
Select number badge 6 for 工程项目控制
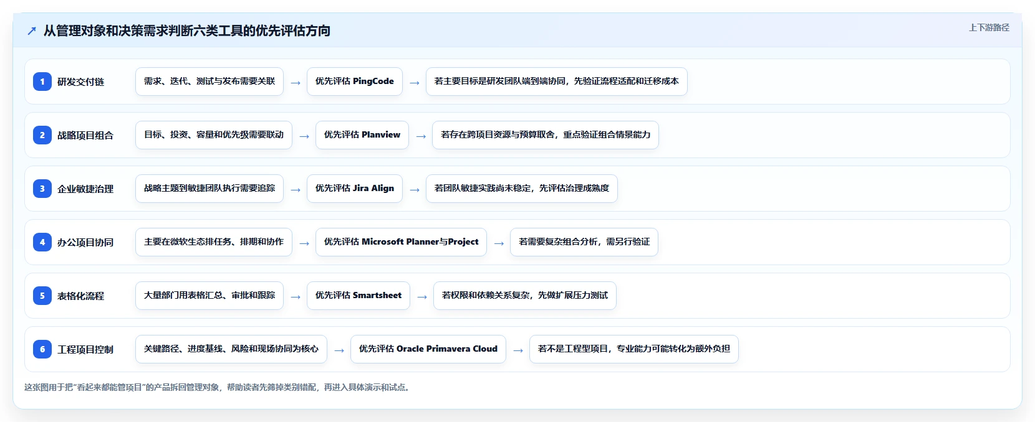tap(42, 349)
